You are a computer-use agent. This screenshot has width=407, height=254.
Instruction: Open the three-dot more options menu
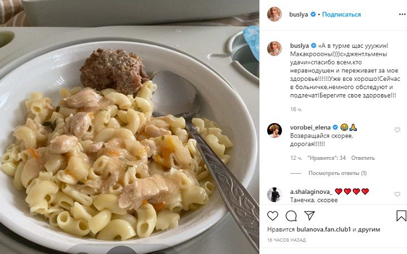402,14
